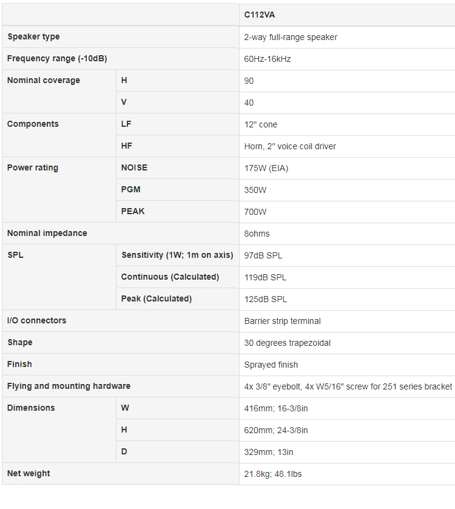Click the LF components sub-label
The width and height of the screenshot is (455, 509).
(126, 124)
